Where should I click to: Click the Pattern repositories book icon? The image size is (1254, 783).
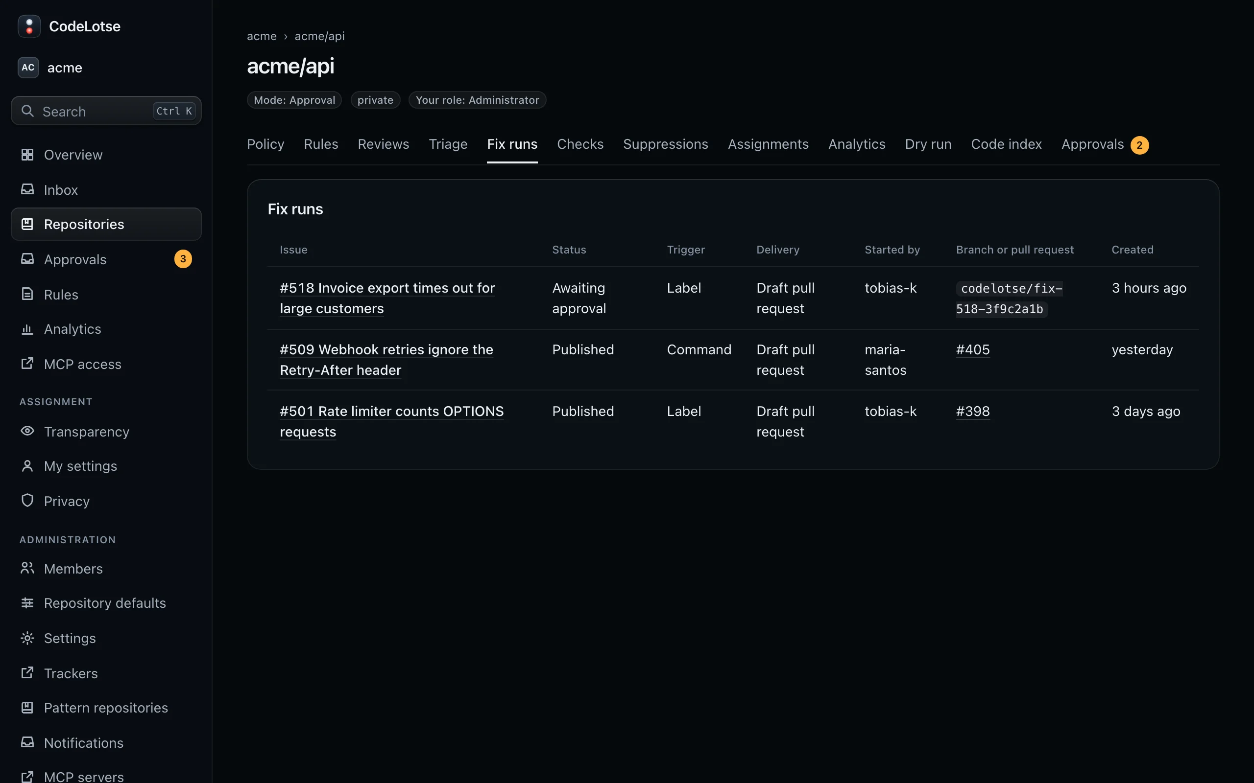pyautogui.click(x=27, y=708)
